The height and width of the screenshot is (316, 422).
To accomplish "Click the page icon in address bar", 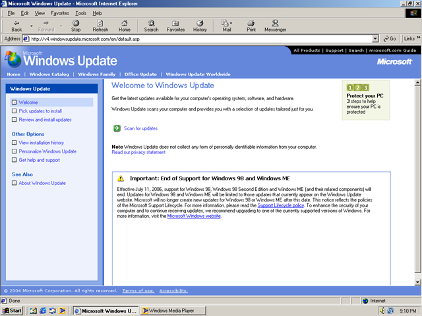I will 26,39.
